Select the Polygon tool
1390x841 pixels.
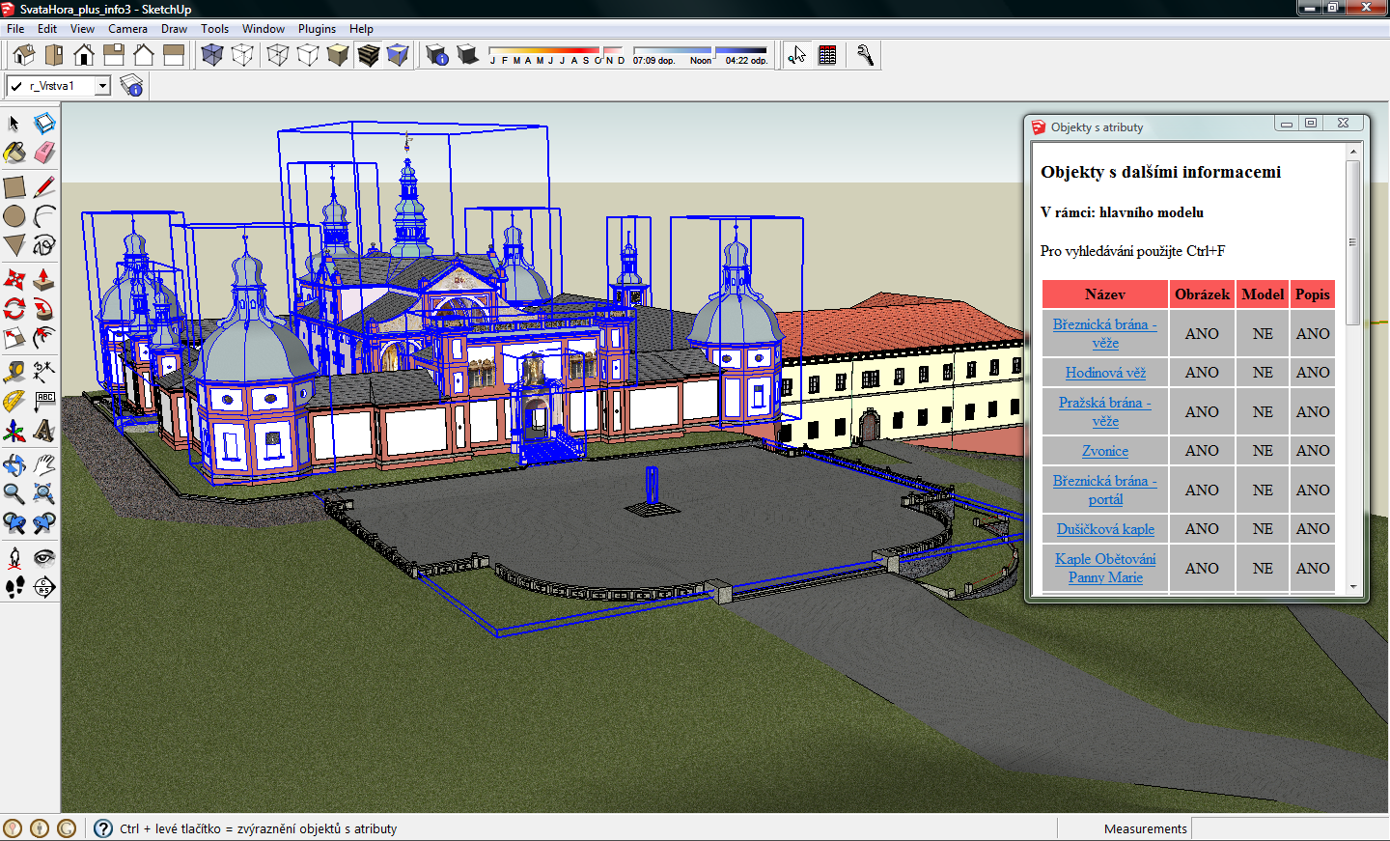click(14, 245)
